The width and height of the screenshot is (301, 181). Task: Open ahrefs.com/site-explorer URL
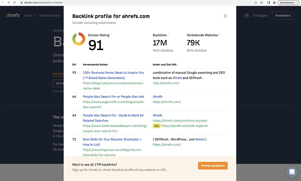(x=185, y=126)
